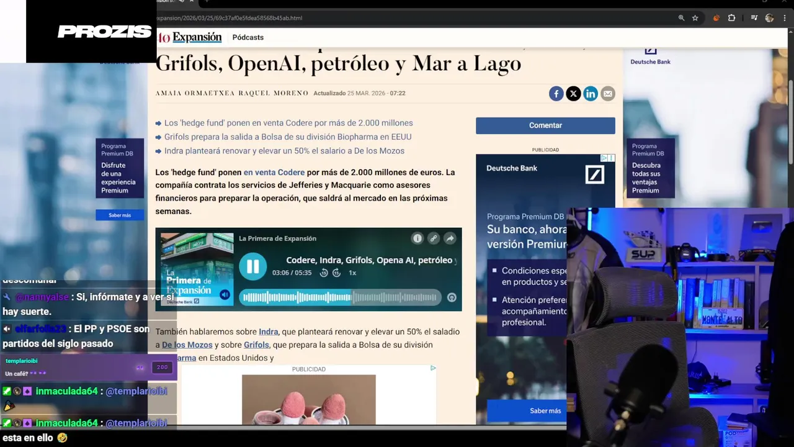Click the podcast episode title text

coord(371,260)
